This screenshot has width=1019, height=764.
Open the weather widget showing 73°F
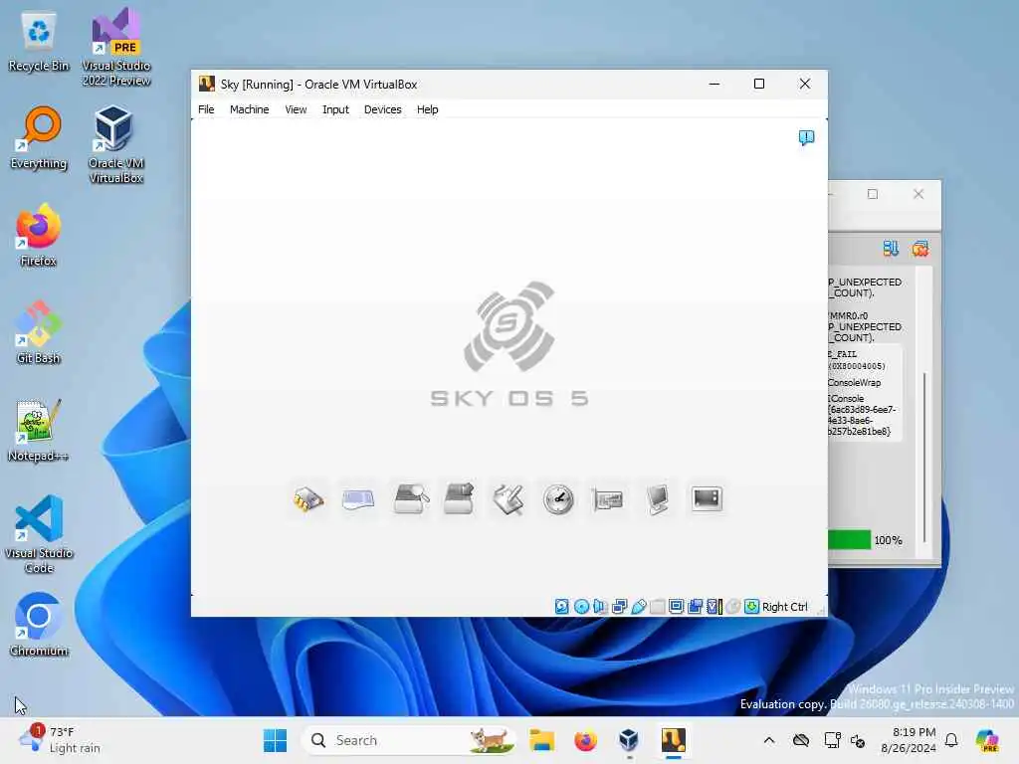(60, 739)
